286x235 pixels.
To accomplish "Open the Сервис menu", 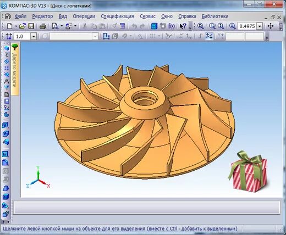I will point(147,16).
